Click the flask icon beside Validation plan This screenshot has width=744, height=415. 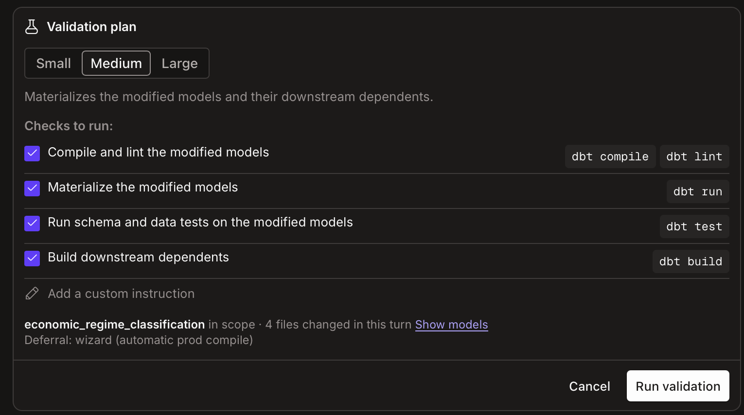(x=32, y=27)
